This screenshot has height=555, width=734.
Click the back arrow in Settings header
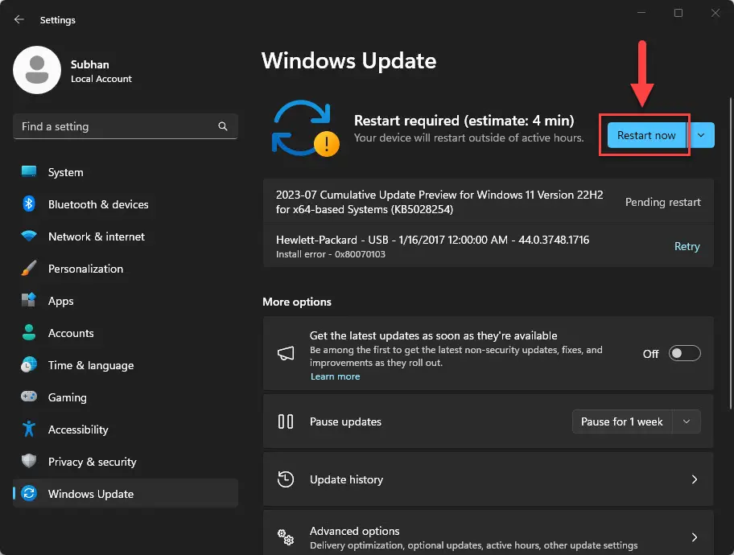19,20
